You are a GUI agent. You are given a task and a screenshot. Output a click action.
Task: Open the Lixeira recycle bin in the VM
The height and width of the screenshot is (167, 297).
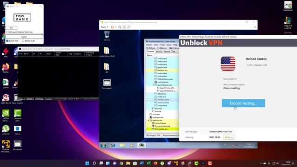click(107, 36)
